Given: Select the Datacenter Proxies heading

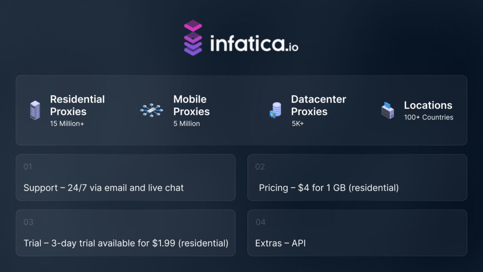Looking at the screenshot, I should pyautogui.click(x=318, y=105).
